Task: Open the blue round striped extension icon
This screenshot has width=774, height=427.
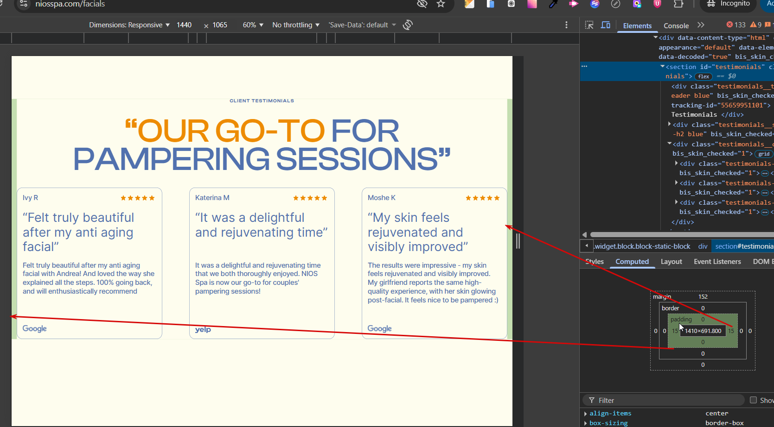Action: [x=595, y=4]
